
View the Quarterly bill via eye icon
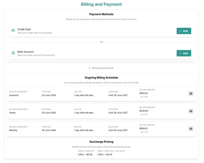tap(191, 93)
